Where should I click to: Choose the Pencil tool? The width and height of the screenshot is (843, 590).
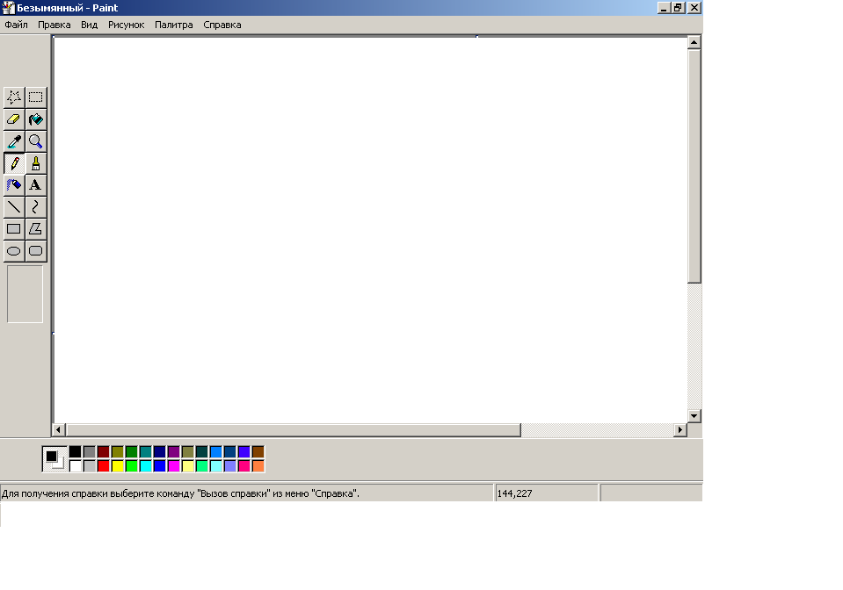point(14,163)
